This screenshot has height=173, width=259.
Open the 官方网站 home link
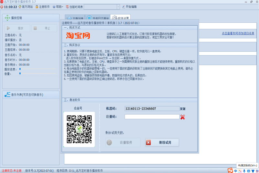(x=26, y=7)
